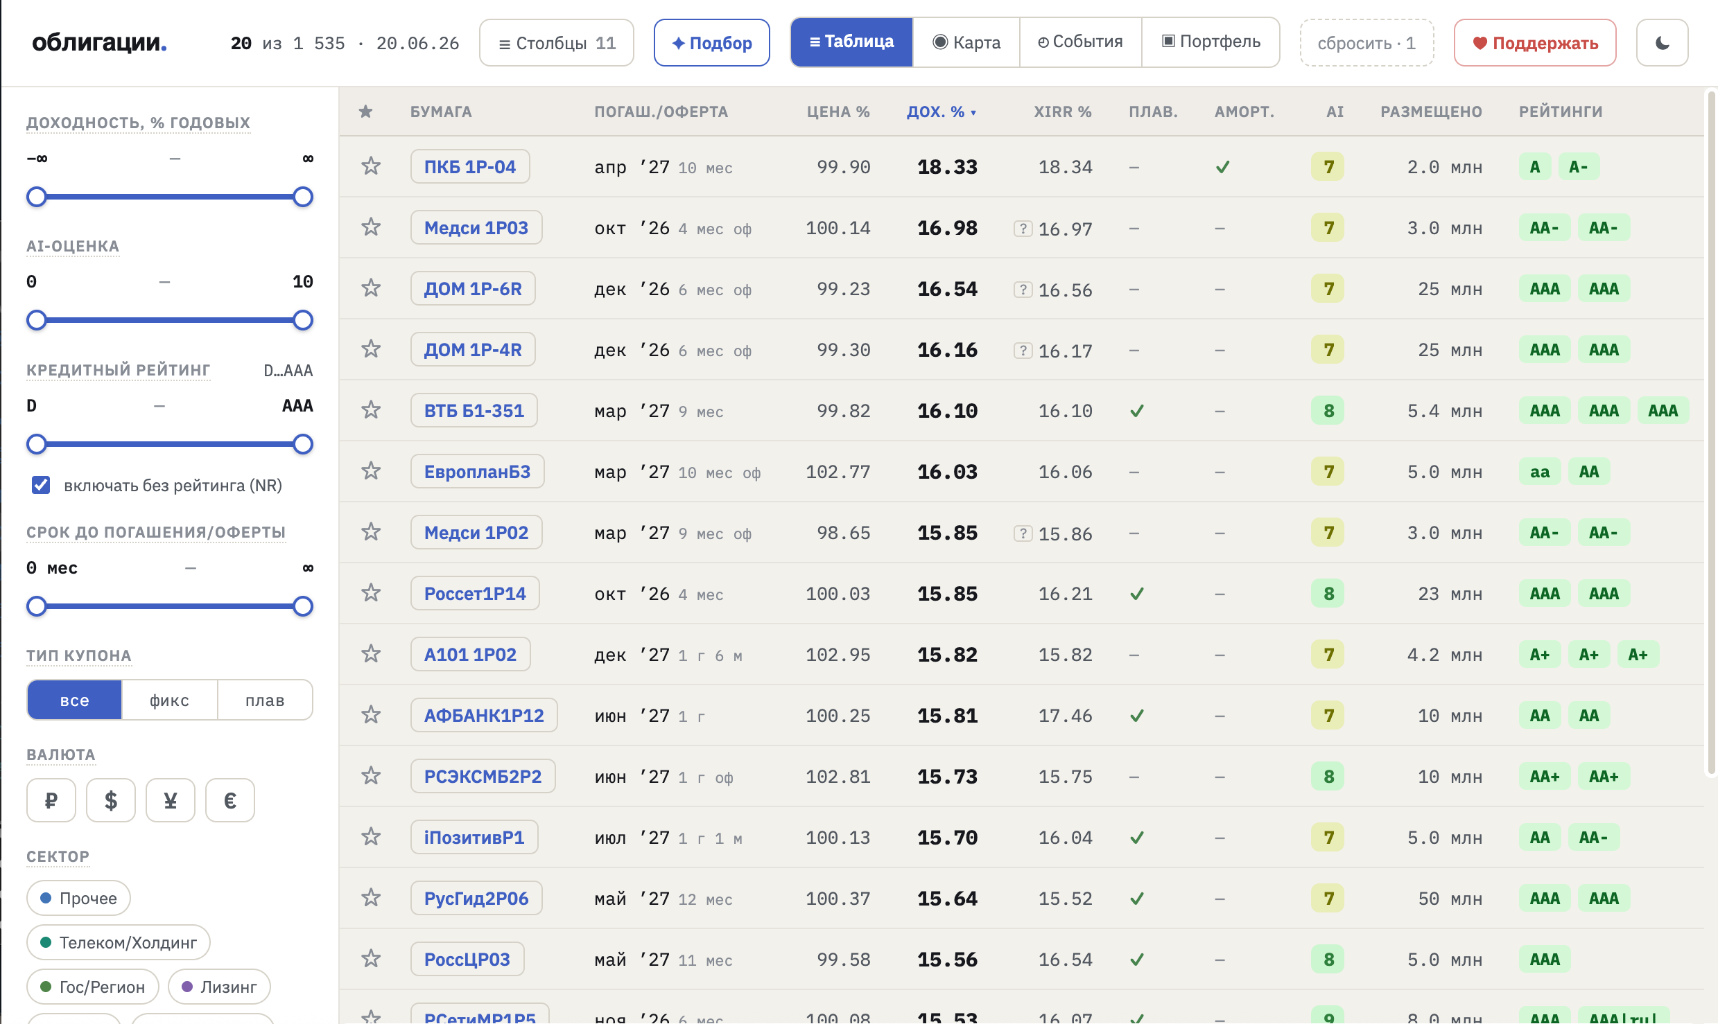The height and width of the screenshot is (1024, 1718).
Task: Sort by АМОРТ. column header
Action: [x=1244, y=112]
